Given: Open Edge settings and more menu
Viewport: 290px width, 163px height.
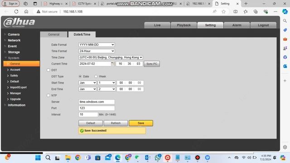Looking at the screenshot, I should pos(275,11).
